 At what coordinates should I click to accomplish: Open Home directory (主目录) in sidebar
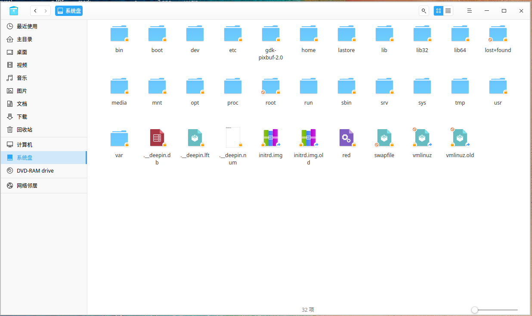pos(44,39)
